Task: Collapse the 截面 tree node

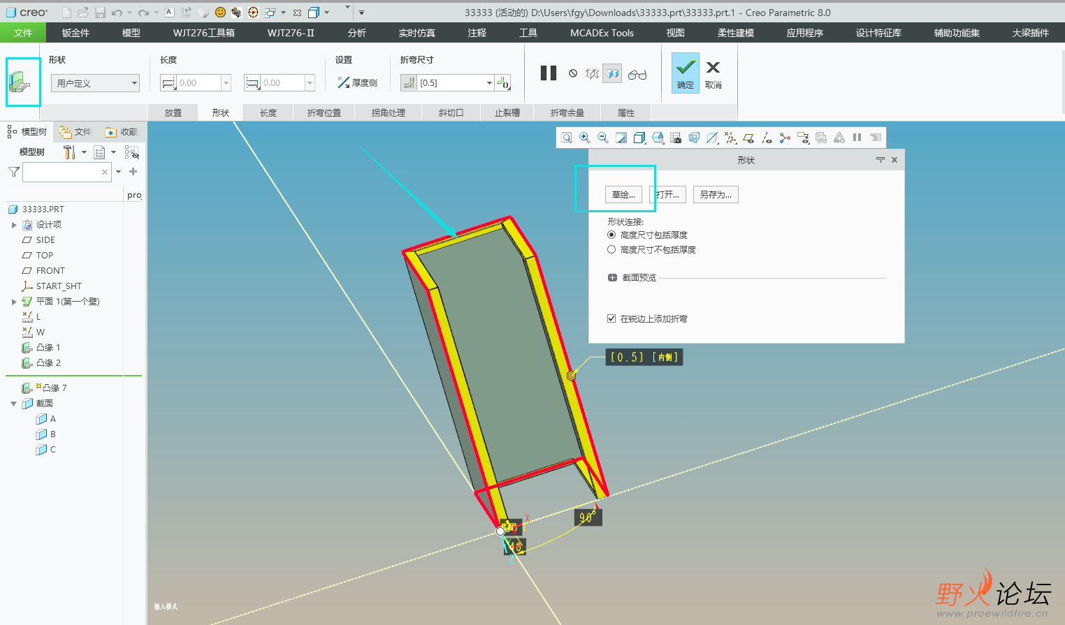Action: (x=14, y=404)
